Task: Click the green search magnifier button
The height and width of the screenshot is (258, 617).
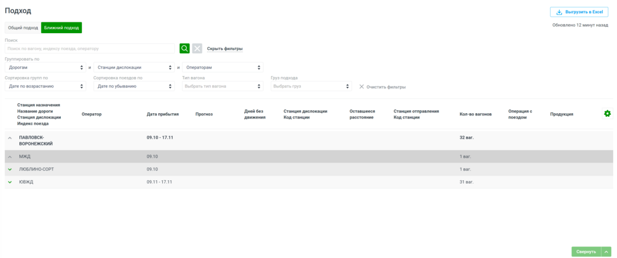Action: click(184, 48)
